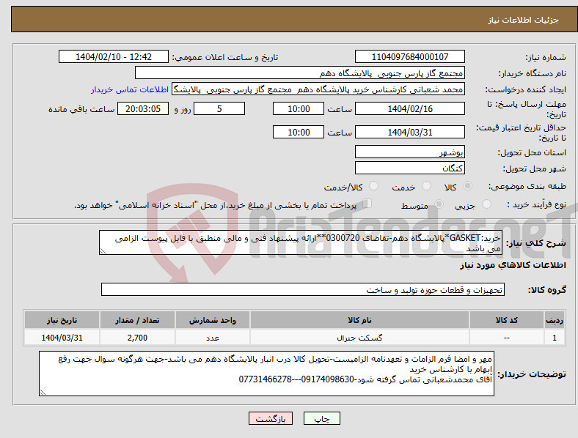This screenshot has height=438, width=578.
Task: Click the delivery city field کنگان
Action: [x=410, y=168]
